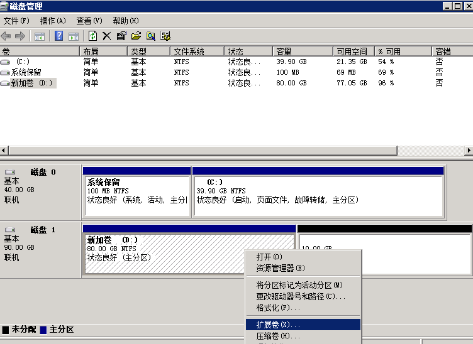Open Properties via the toolbar icon
Image resolution: width=473 pixels, height=344 pixels.
pyautogui.click(x=121, y=36)
